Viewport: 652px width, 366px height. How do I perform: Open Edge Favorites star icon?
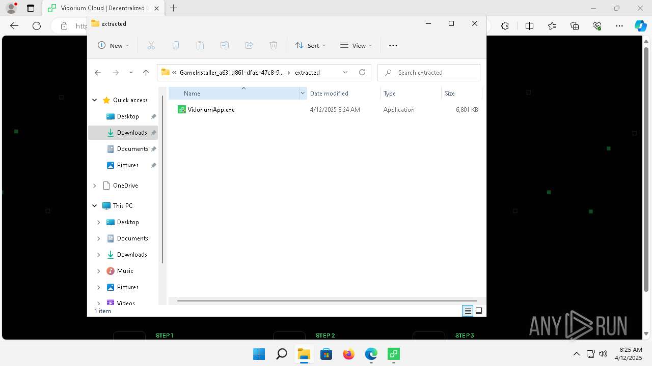pos(552,26)
